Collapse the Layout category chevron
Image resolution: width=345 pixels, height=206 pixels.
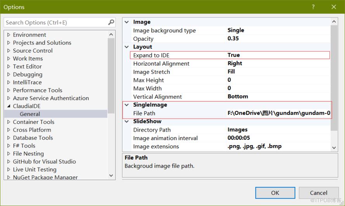(x=127, y=47)
